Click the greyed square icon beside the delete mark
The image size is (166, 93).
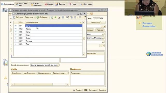click(x=63, y=17)
